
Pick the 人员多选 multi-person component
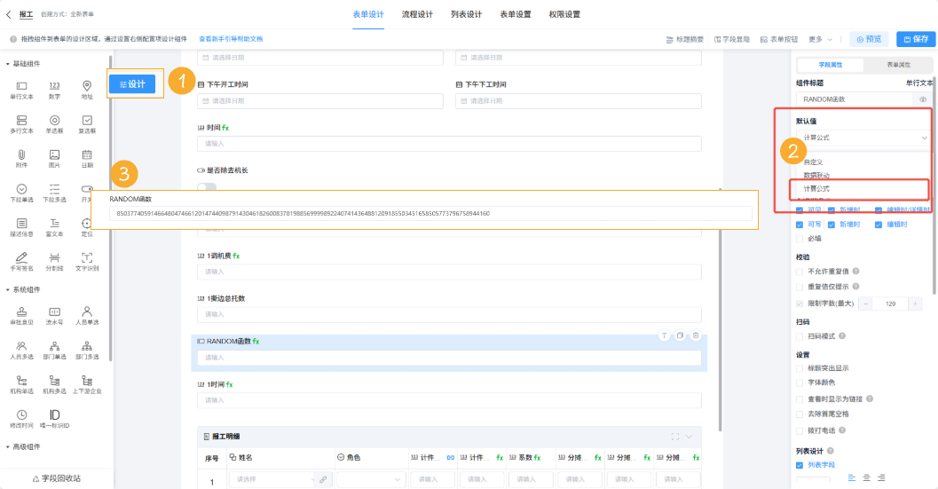[21, 351]
